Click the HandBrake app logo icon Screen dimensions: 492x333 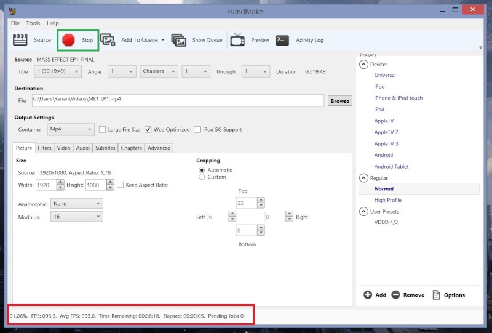click(12, 12)
